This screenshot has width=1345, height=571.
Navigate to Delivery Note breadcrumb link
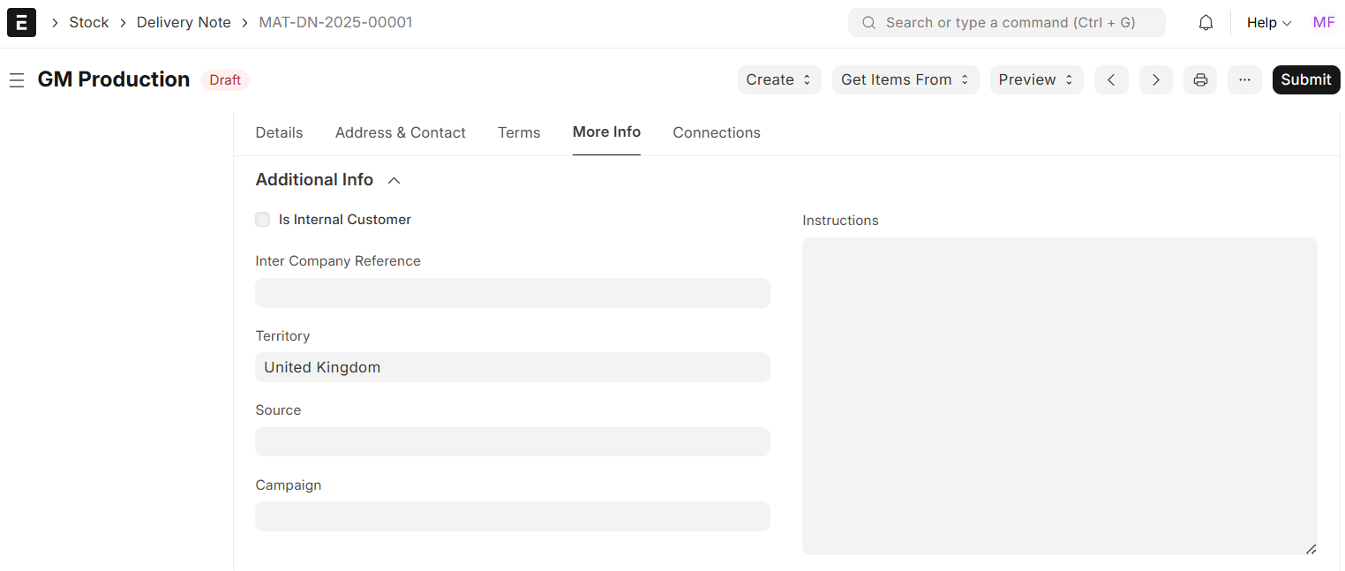pyautogui.click(x=184, y=23)
